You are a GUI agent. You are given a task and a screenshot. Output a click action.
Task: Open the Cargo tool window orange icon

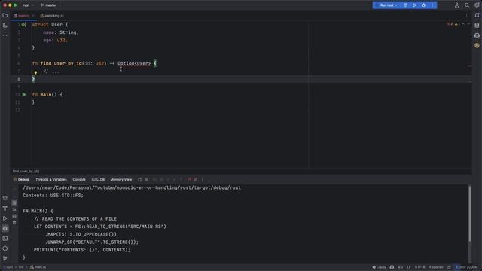[x=477, y=45]
